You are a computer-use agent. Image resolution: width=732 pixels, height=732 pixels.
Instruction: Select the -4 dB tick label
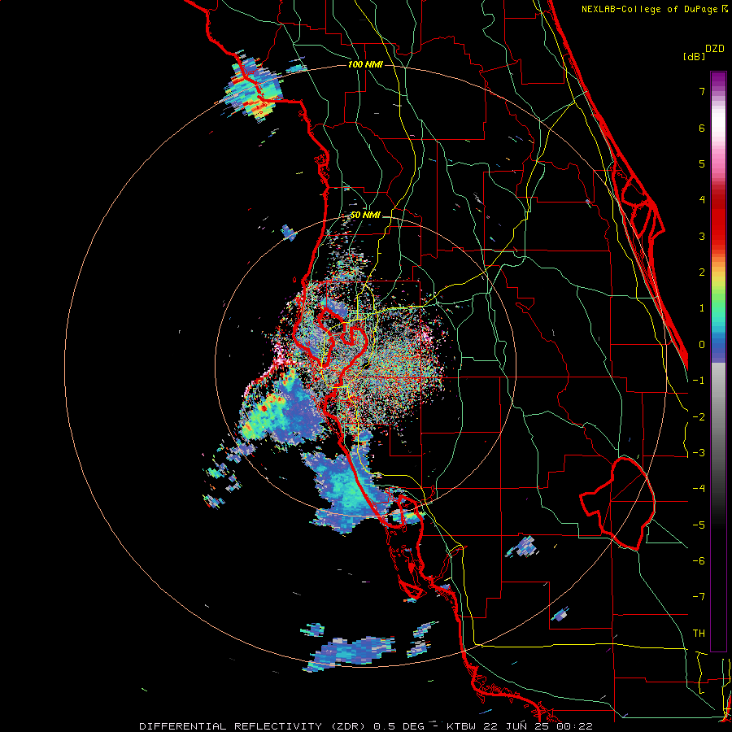pyautogui.click(x=699, y=489)
